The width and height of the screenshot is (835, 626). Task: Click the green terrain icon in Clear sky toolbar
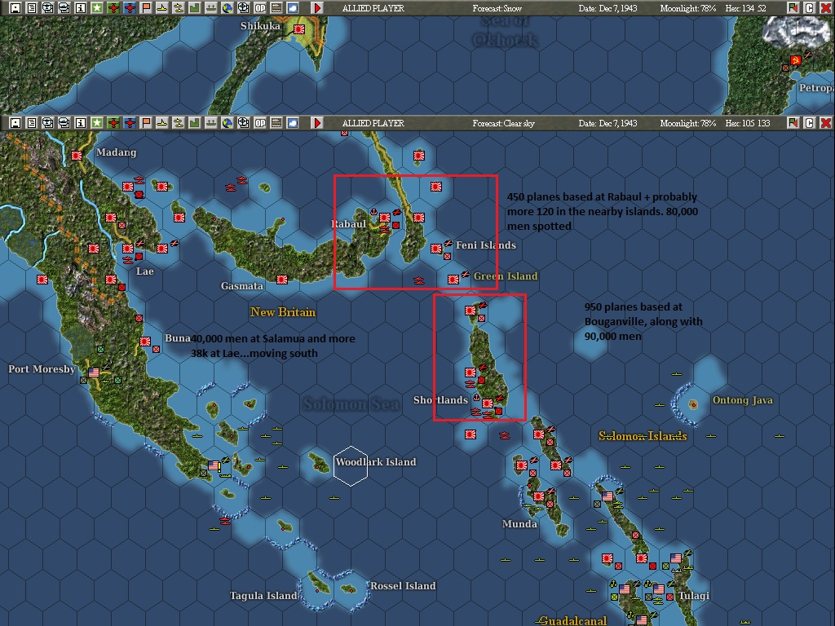(x=195, y=123)
